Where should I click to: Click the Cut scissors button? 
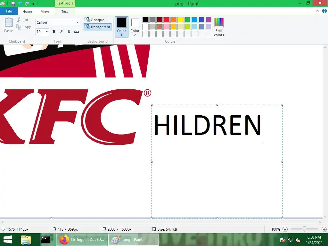(x=23, y=20)
